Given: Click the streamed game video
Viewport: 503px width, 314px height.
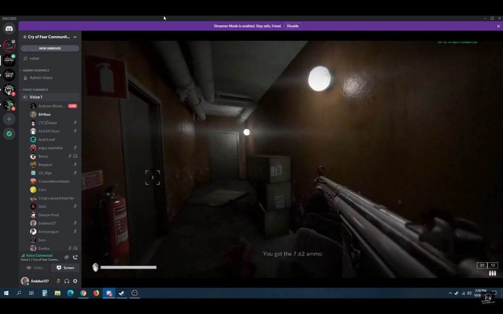Looking at the screenshot, I should point(292,159).
